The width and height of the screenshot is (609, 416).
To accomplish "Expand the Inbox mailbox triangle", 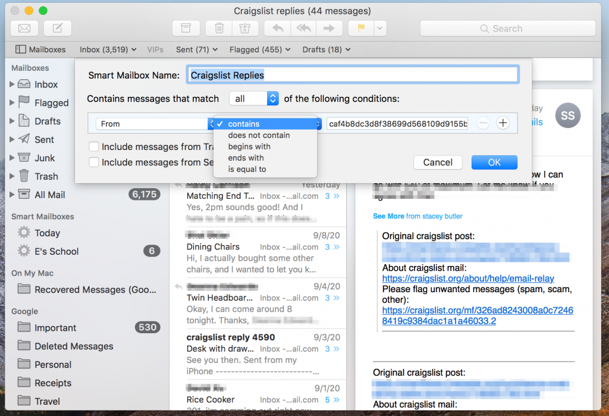I will click(12, 84).
